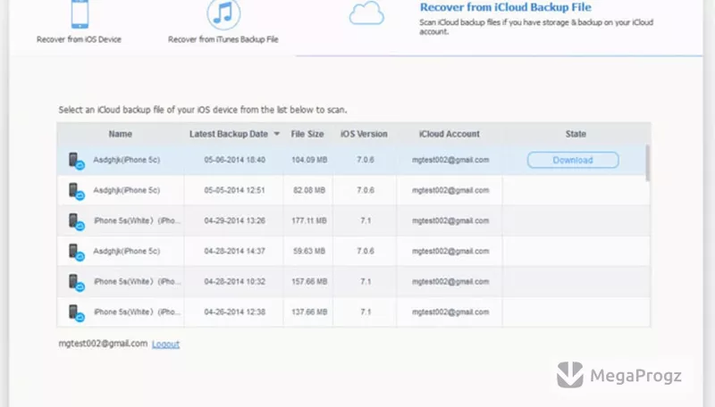
Task: Sort by Latest Backup Date header
Action: click(x=229, y=134)
